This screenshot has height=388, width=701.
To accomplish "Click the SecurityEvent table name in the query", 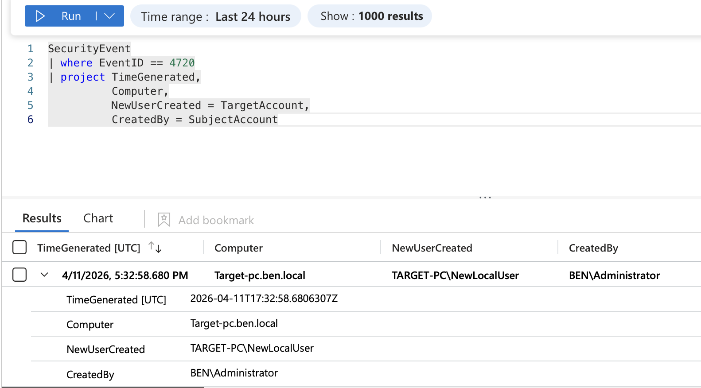I will click(x=89, y=49).
